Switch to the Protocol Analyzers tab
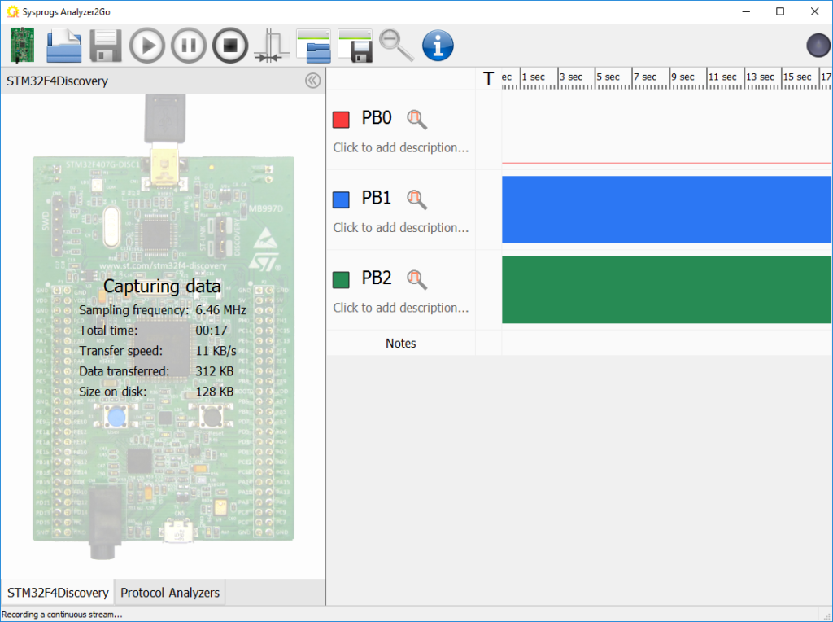833x622 pixels. [x=170, y=593]
